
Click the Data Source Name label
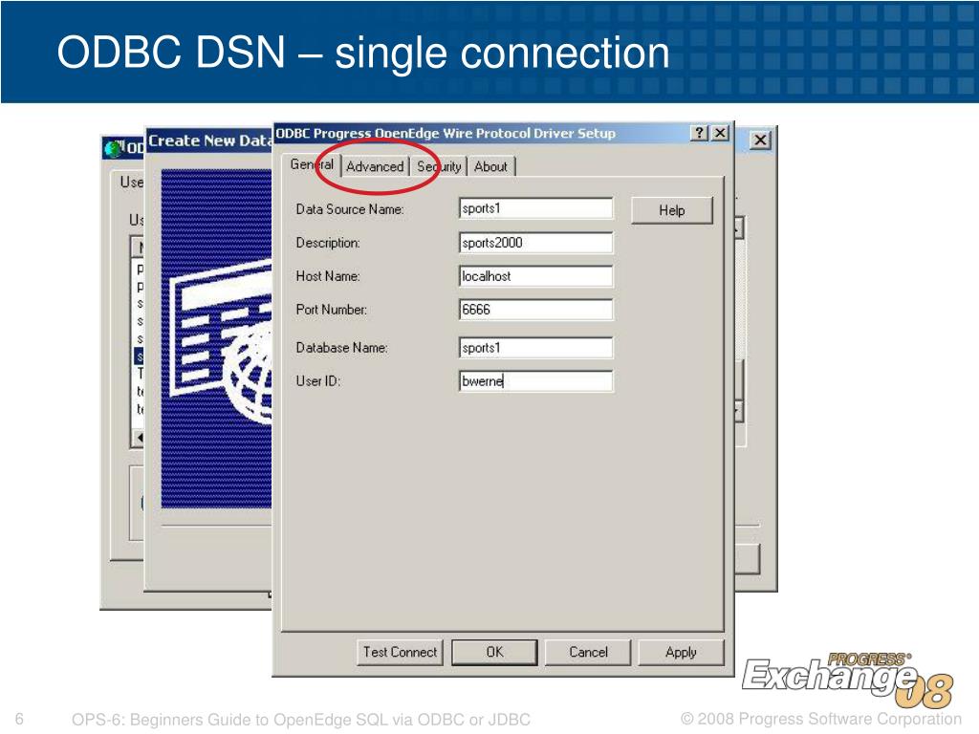coord(350,209)
